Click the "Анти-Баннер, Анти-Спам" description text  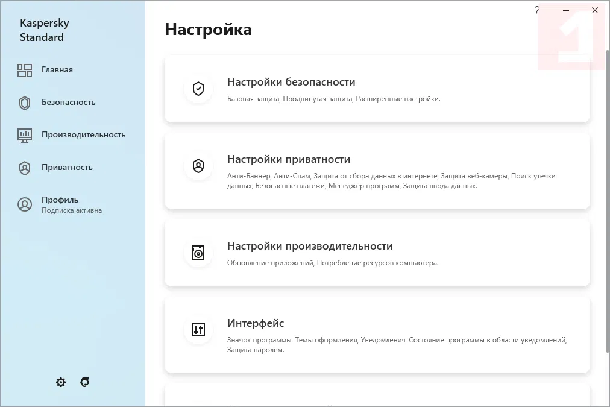[x=391, y=181]
